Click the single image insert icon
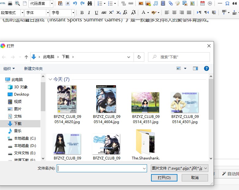Image resolution: width=239 pixels, height=190 pixels. 141,3
